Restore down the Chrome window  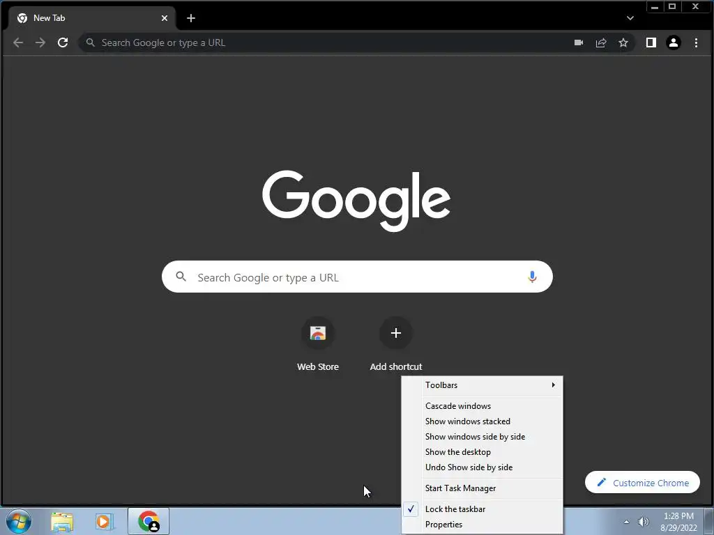point(672,7)
